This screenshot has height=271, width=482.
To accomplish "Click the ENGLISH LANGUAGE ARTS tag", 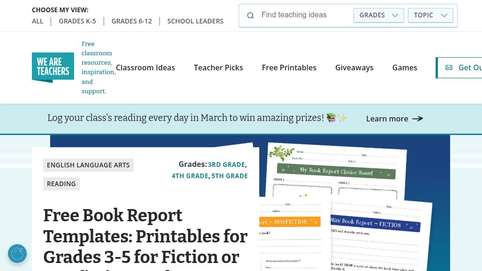I will [88, 165].
